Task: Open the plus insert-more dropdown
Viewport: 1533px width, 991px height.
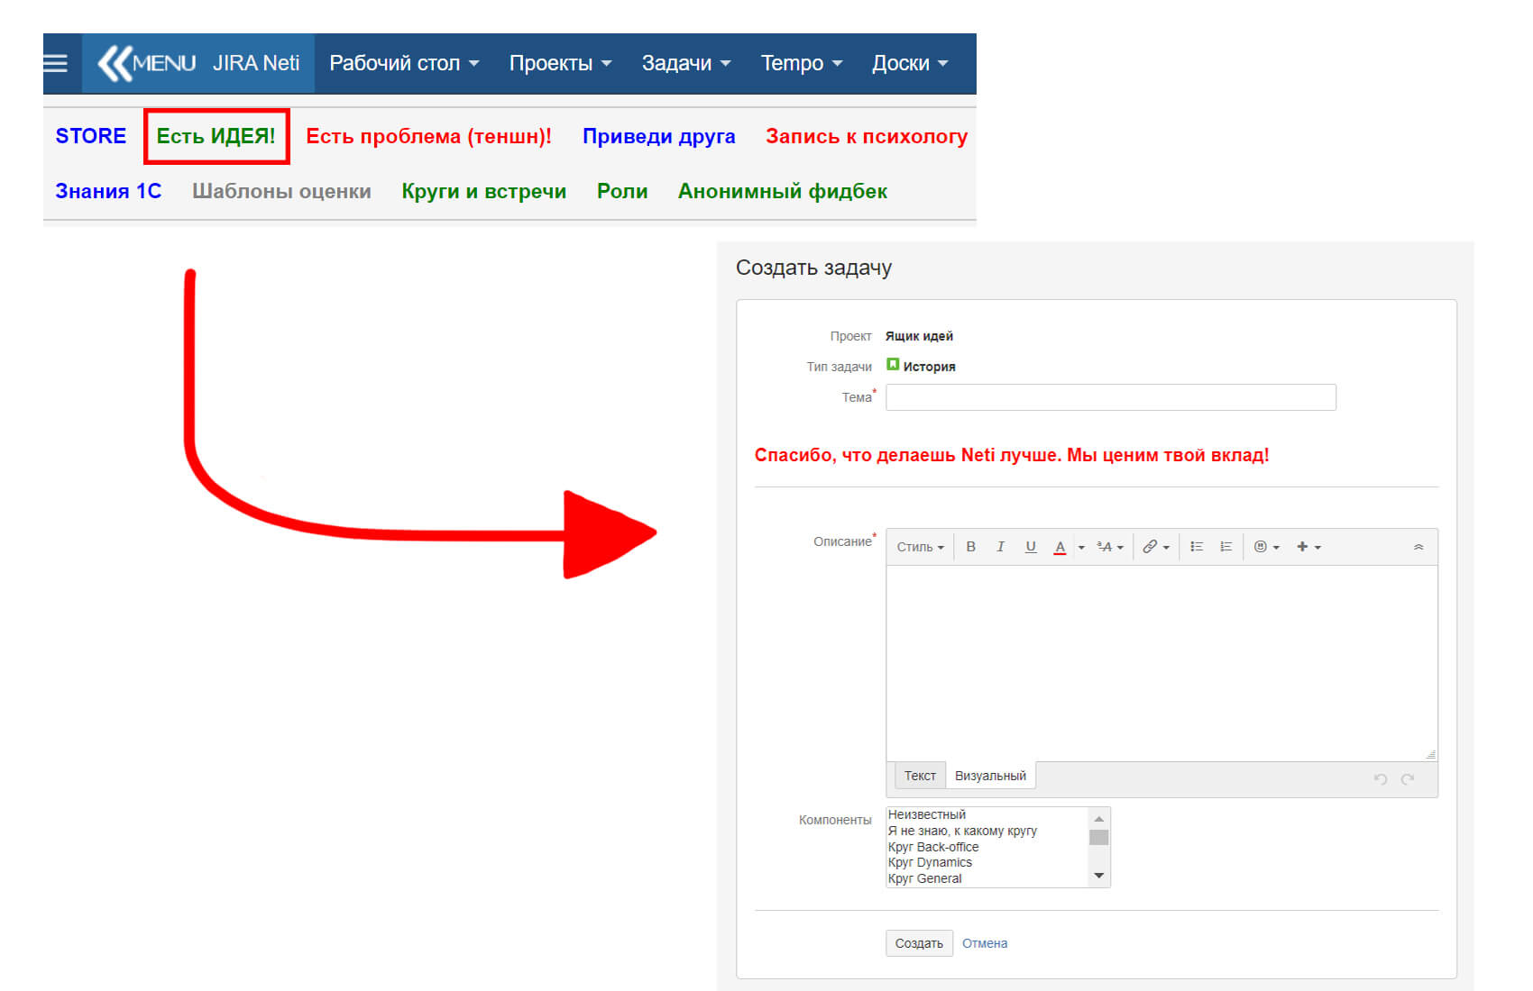Action: click(1308, 547)
